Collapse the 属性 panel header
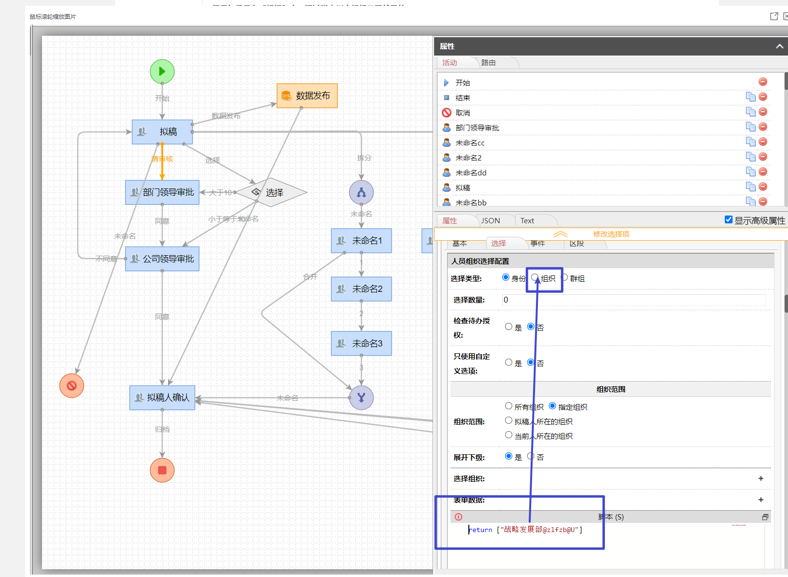 point(779,46)
